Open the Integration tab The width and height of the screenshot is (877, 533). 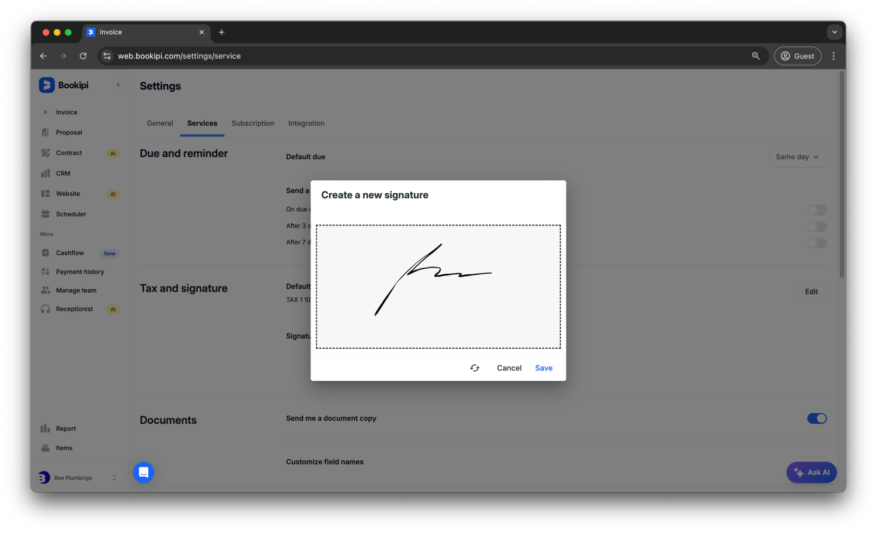coord(306,123)
